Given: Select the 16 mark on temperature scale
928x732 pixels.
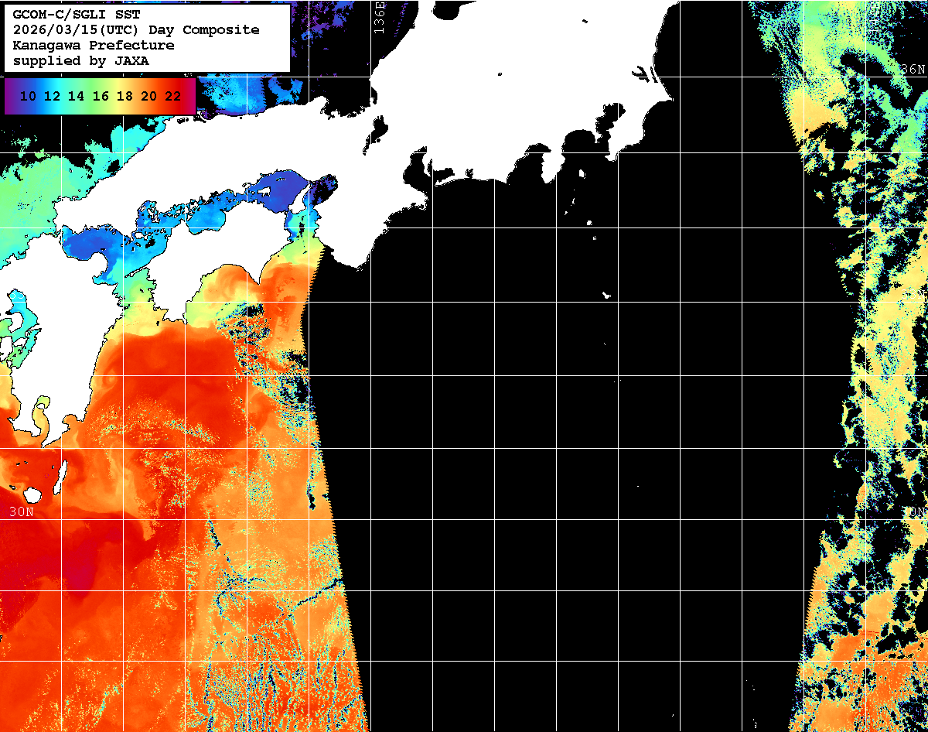Looking at the screenshot, I should (x=101, y=97).
